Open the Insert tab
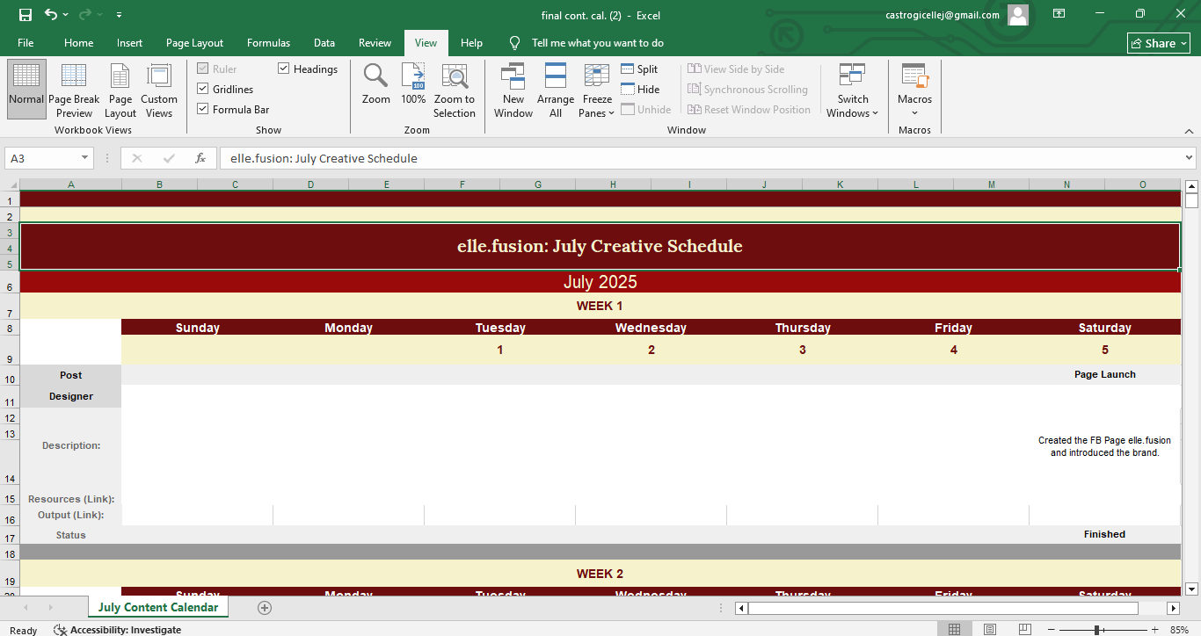The width and height of the screenshot is (1201, 636). coord(129,43)
